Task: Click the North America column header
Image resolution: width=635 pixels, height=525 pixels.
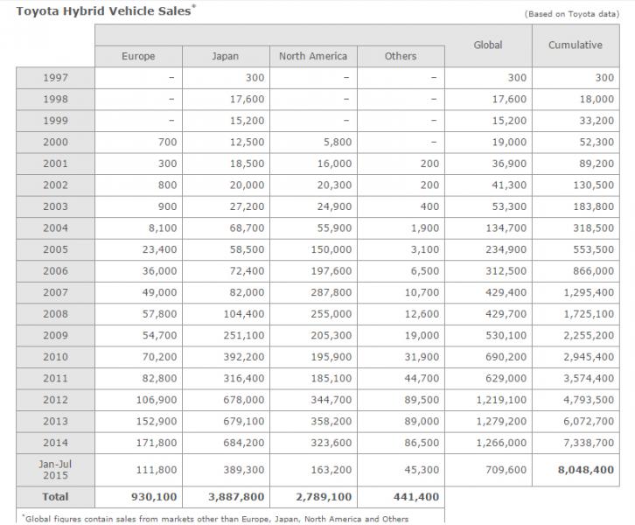Action: click(312, 56)
